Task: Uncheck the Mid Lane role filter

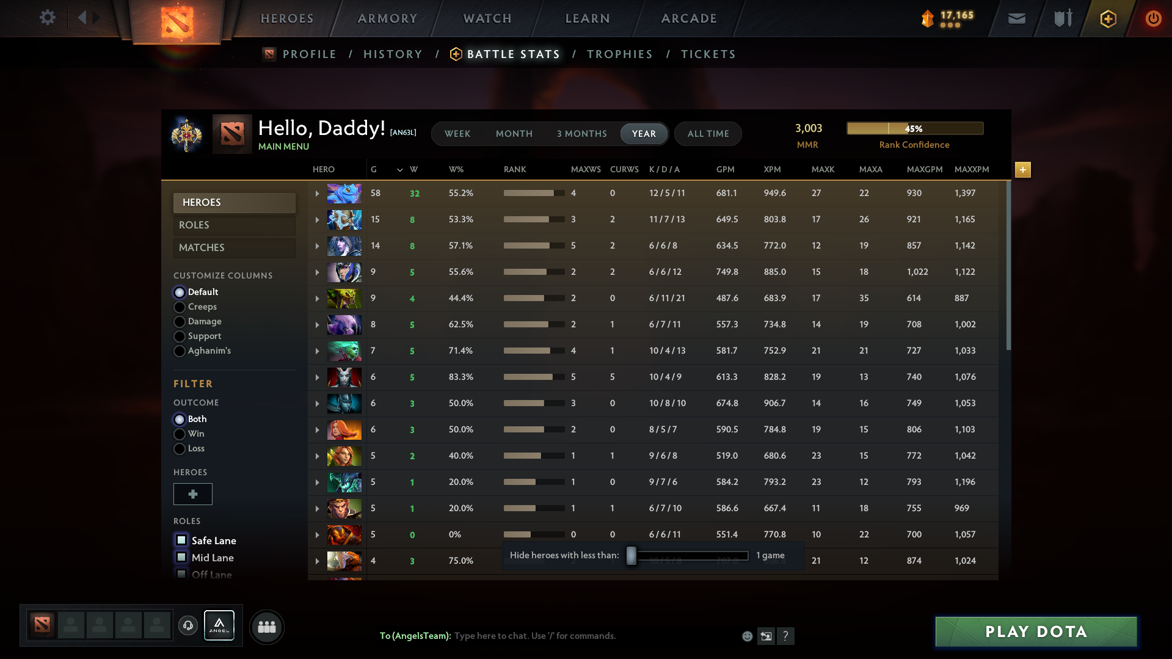Action: point(181,557)
